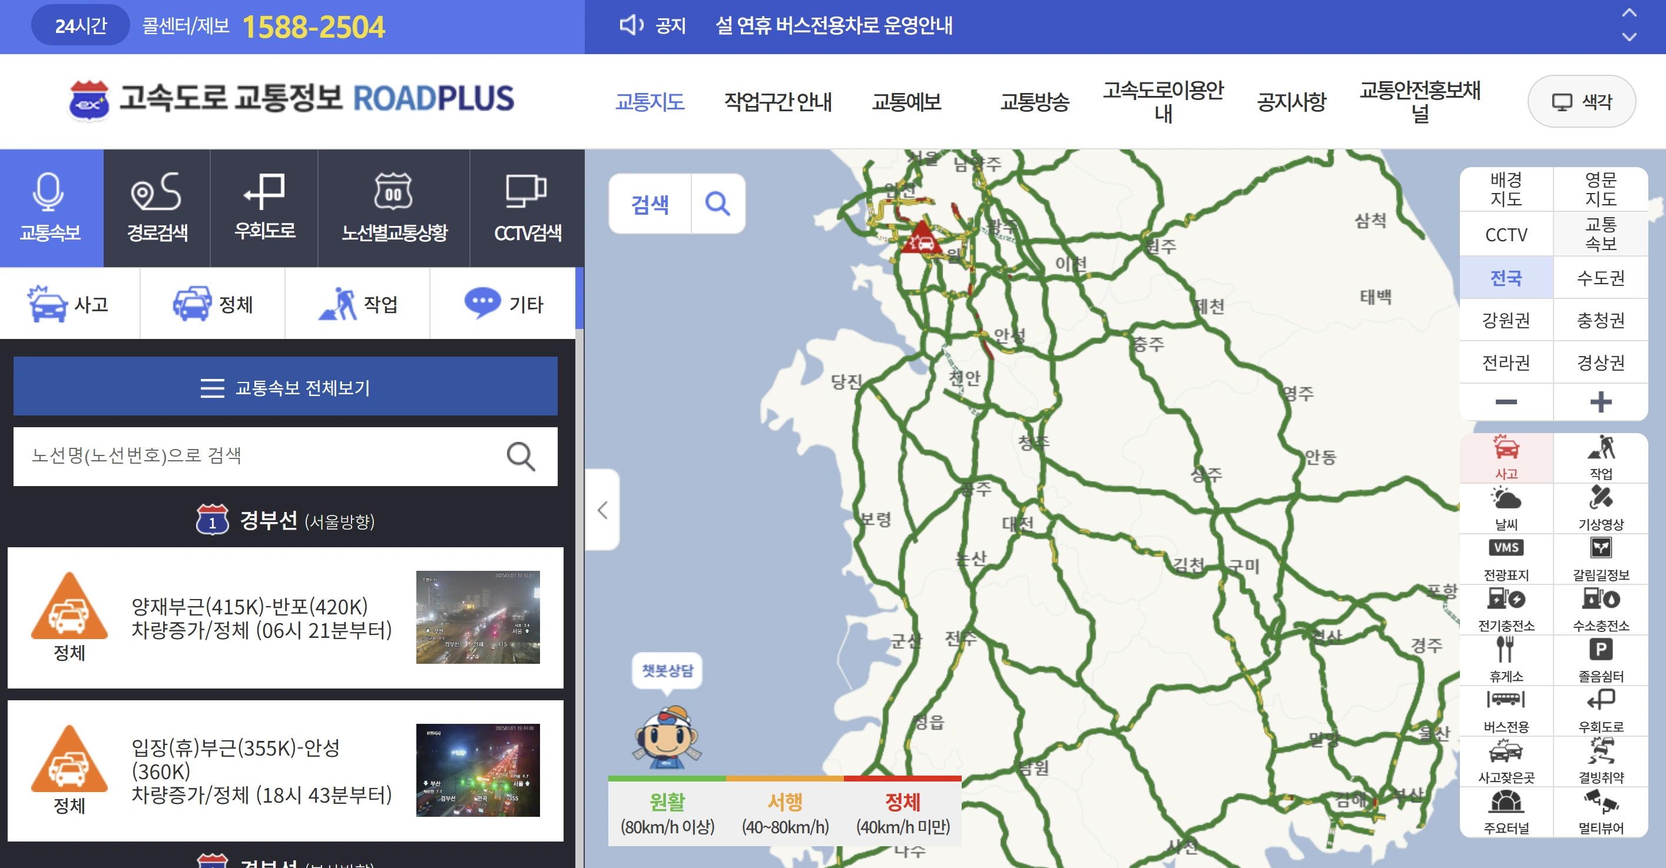Filter traffic news by 사고 accident

tap(69, 303)
